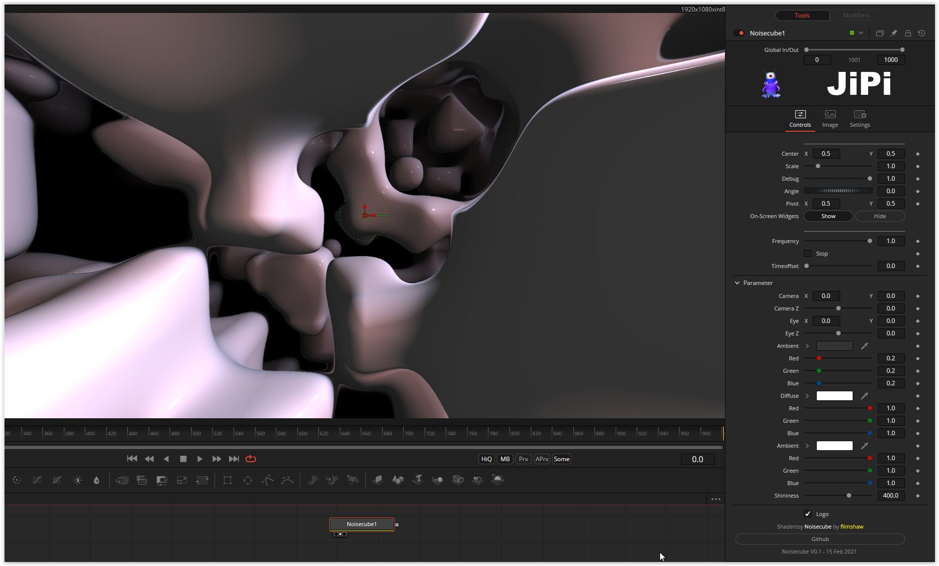Open the Noisecube Shadertoy link
Screen dimensions: 939x566
click(818, 527)
